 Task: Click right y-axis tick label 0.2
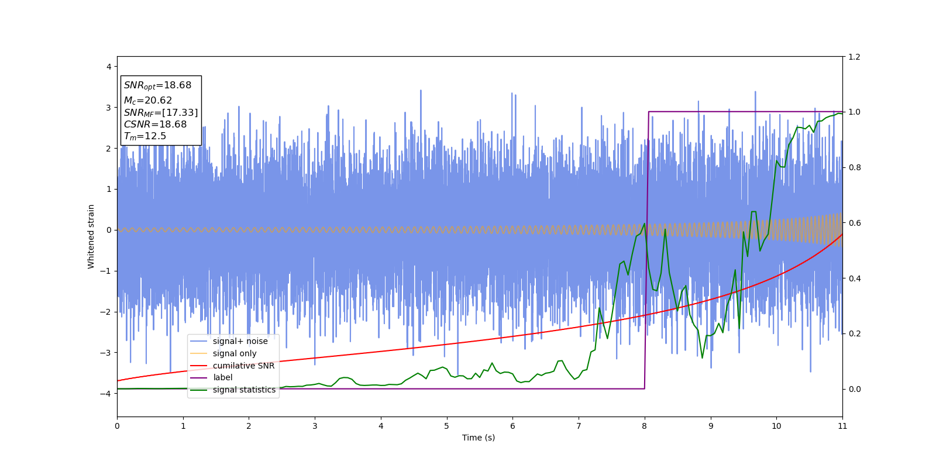[x=855, y=333]
